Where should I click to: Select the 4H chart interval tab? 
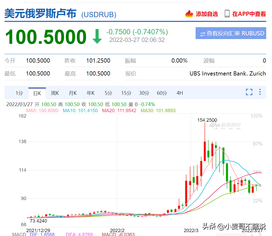pyautogui.click(x=180, y=93)
